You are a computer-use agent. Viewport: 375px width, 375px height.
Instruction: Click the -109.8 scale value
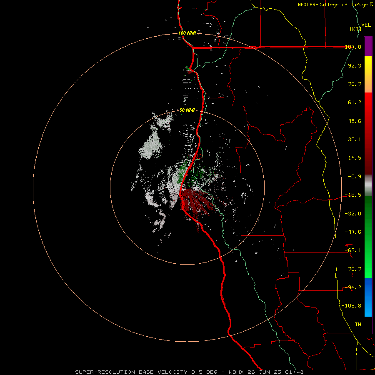click(351, 306)
